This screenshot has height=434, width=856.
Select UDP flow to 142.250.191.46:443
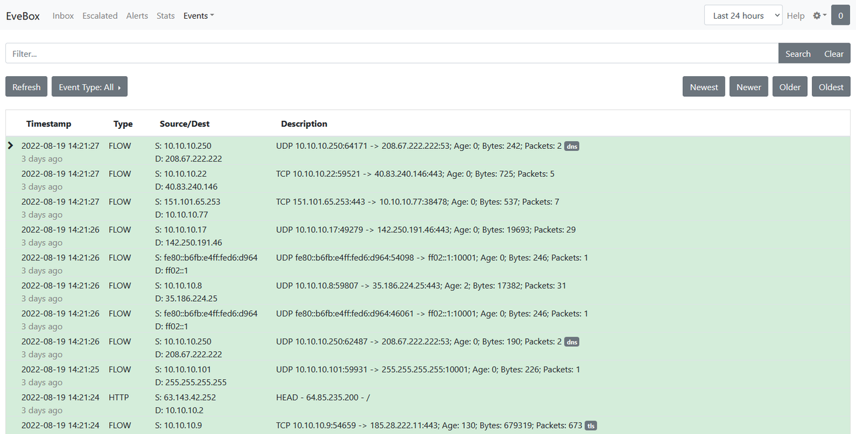(428, 236)
